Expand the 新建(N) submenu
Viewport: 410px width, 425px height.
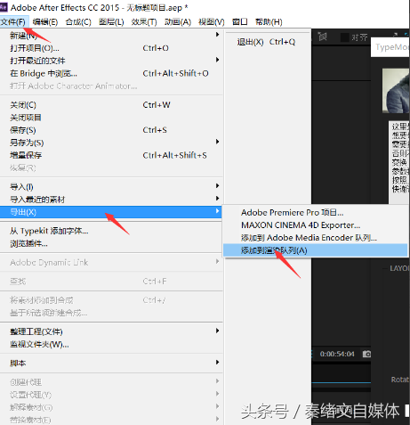click(x=111, y=36)
